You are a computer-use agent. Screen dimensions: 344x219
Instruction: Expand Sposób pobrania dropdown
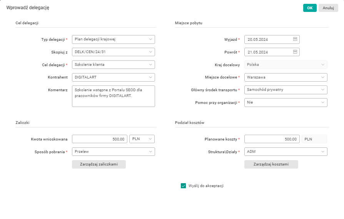click(x=150, y=152)
